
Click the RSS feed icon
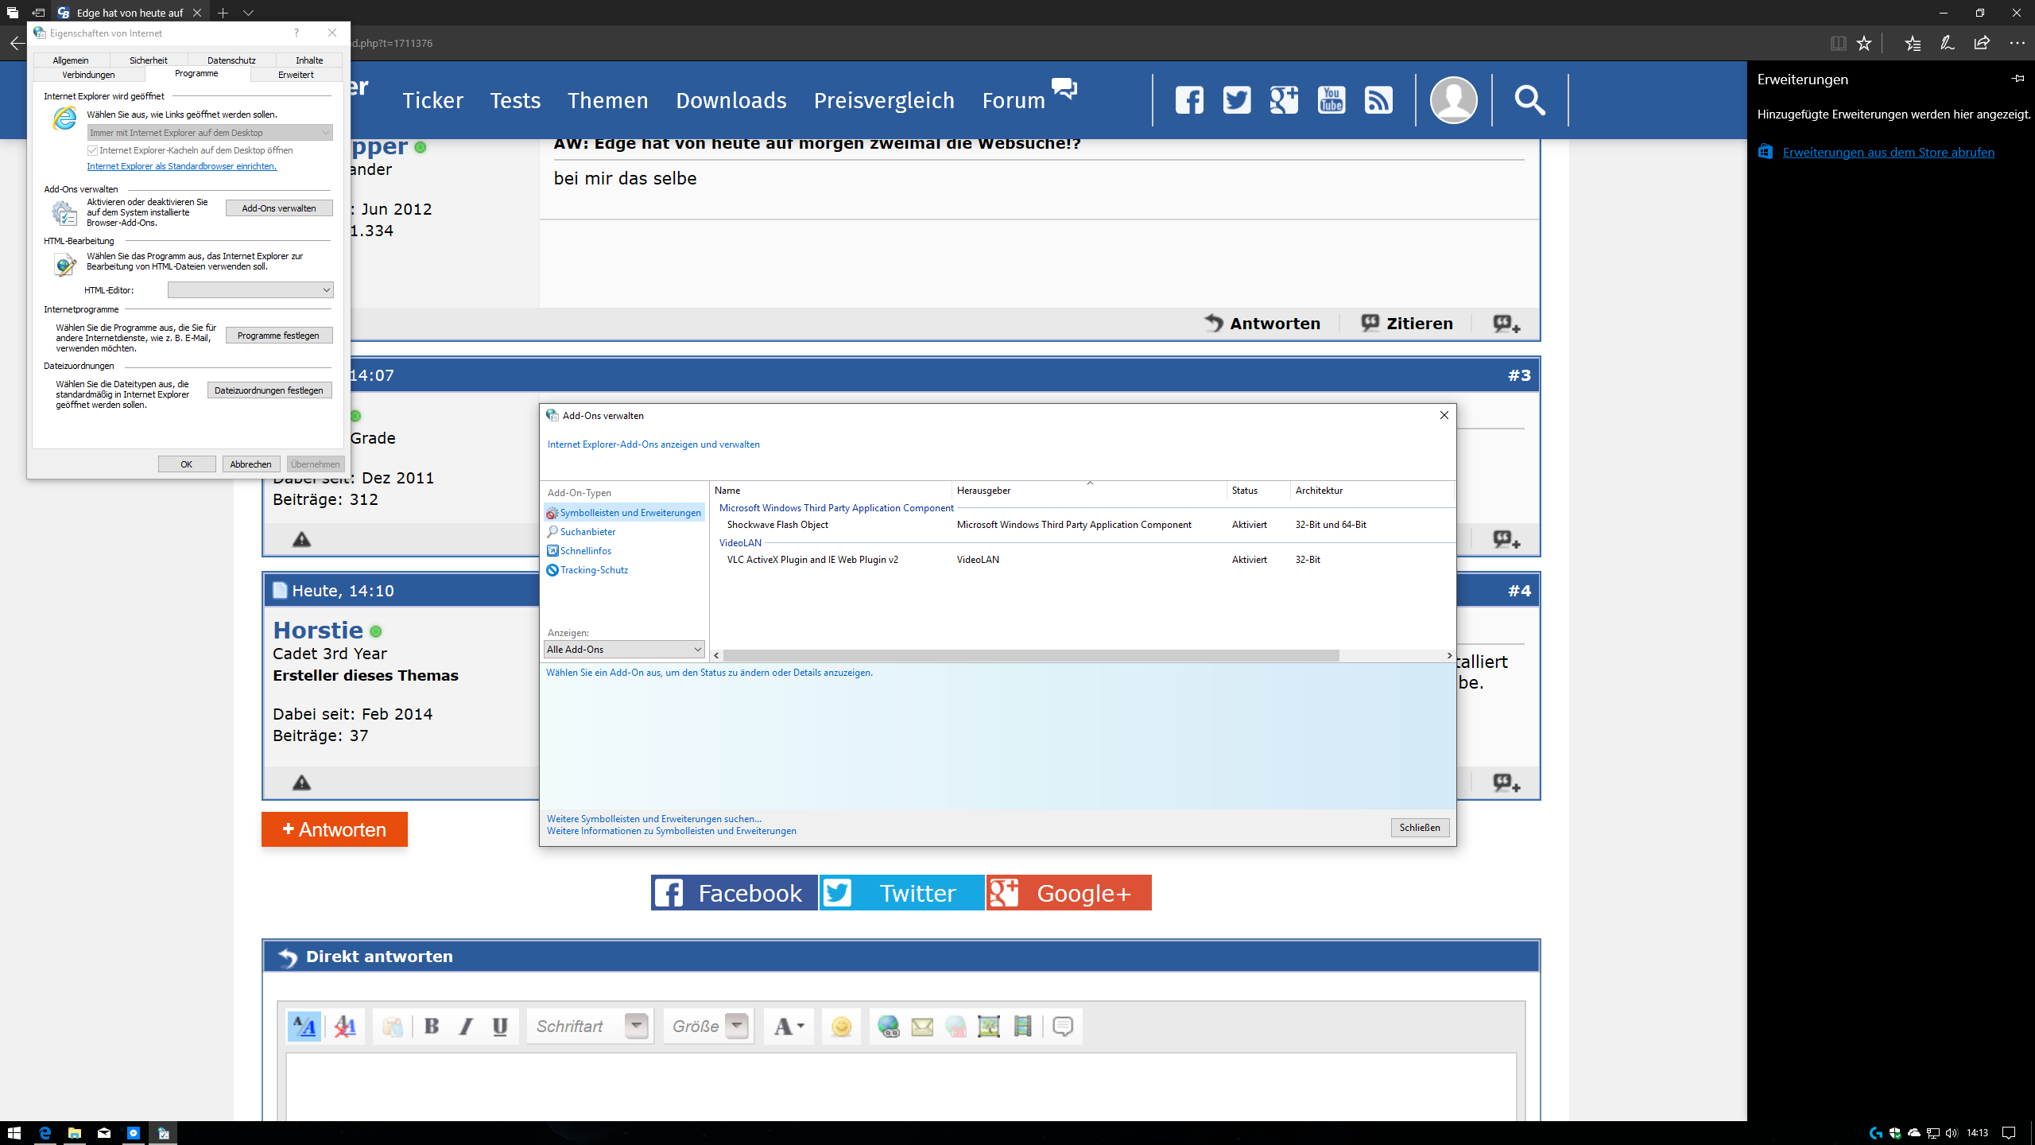click(1378, 100)
